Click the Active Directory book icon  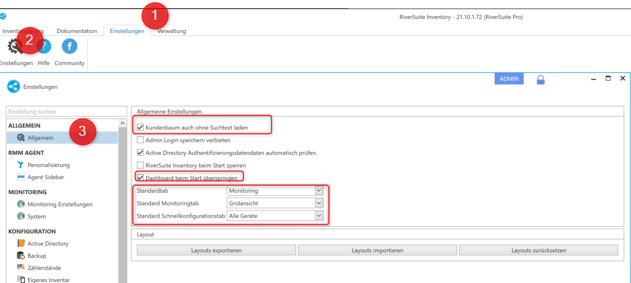pos(21,244)
